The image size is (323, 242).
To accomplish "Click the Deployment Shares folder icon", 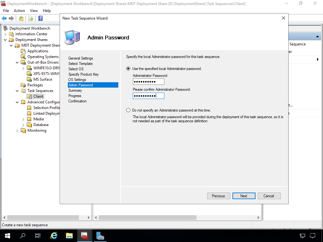I will point(12,40).
